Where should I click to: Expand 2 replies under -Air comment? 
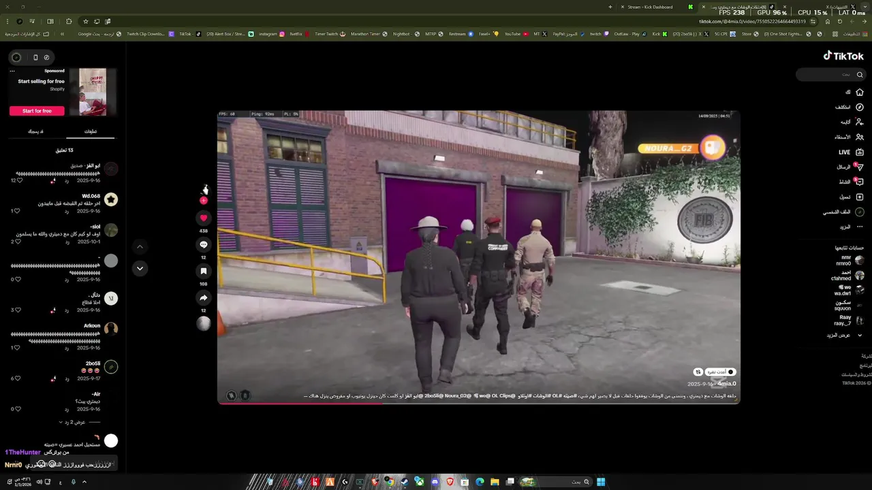point(72,422)
